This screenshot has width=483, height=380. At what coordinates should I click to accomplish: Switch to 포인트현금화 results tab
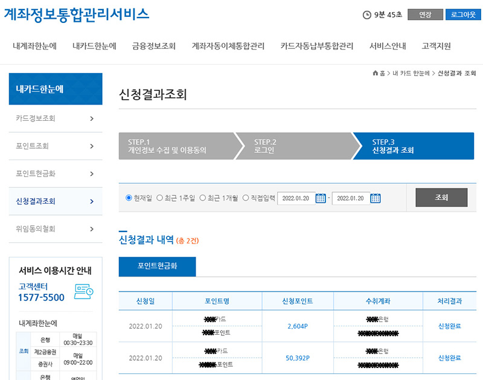pyautogui.click(x=157, y=266)
